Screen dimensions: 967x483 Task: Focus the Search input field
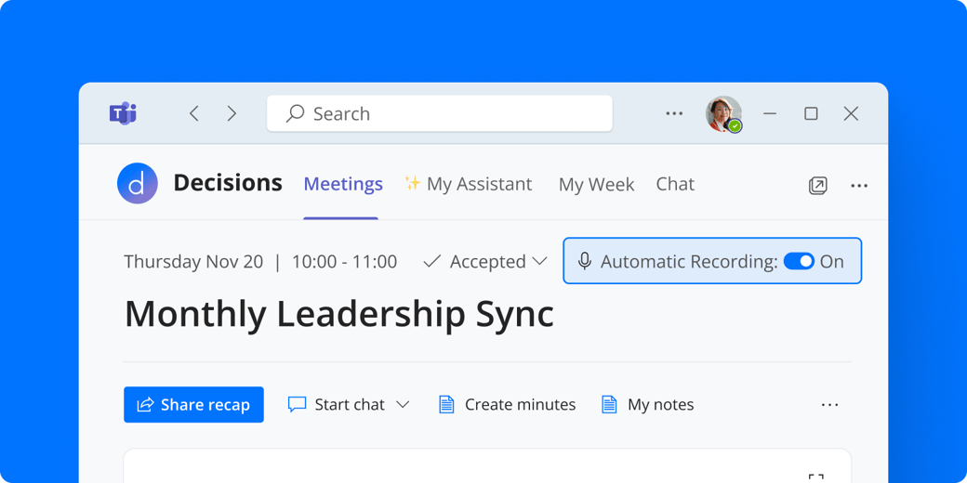click(x=440, y=113)
